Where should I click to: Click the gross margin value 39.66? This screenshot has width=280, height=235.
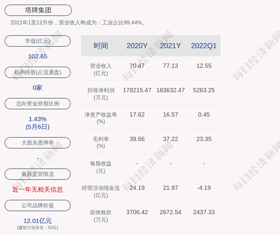pos(137,139)
